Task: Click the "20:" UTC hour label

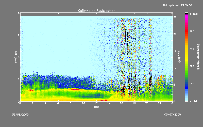Action: coord(147,103)
